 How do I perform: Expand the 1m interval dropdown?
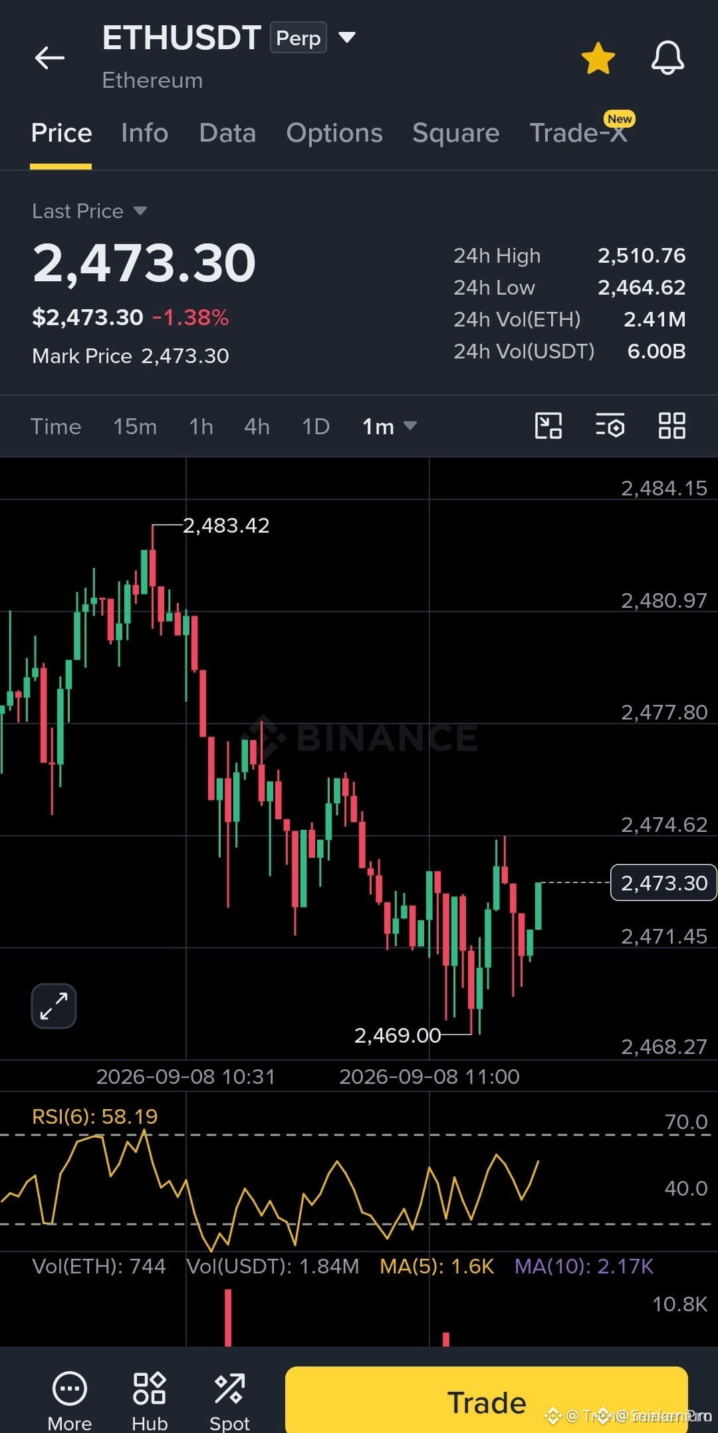point(390,426)
